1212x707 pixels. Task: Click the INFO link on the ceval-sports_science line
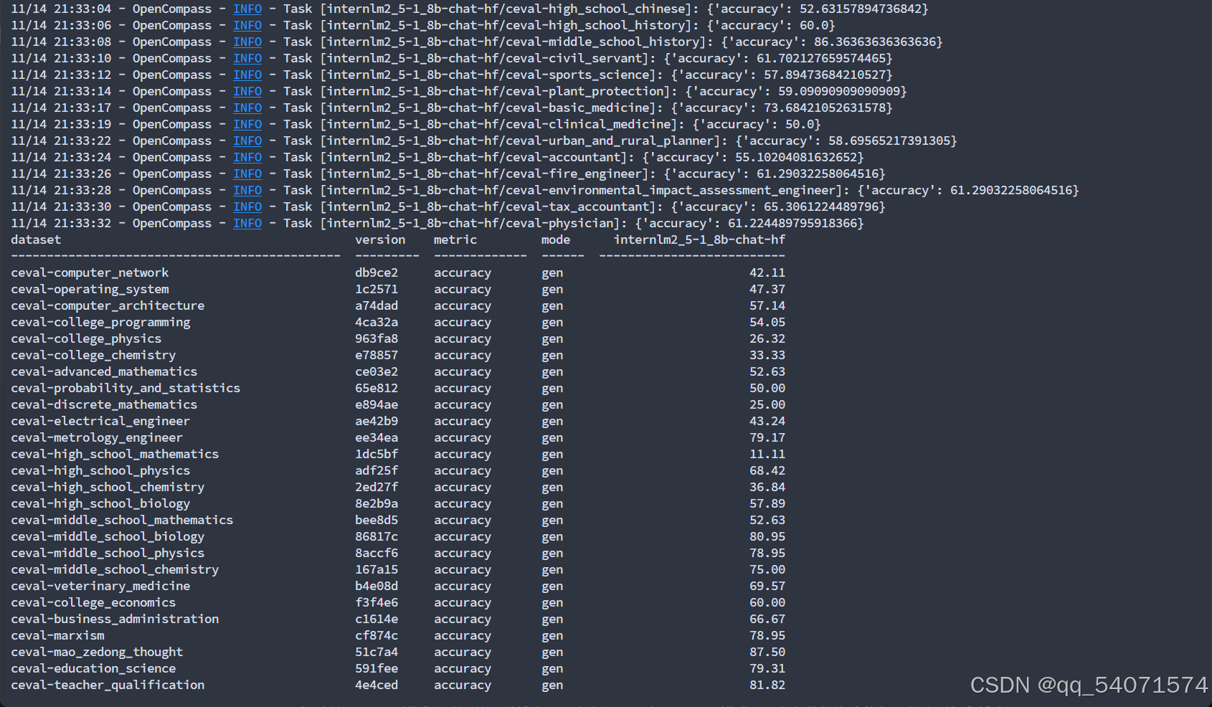point(247,75)
